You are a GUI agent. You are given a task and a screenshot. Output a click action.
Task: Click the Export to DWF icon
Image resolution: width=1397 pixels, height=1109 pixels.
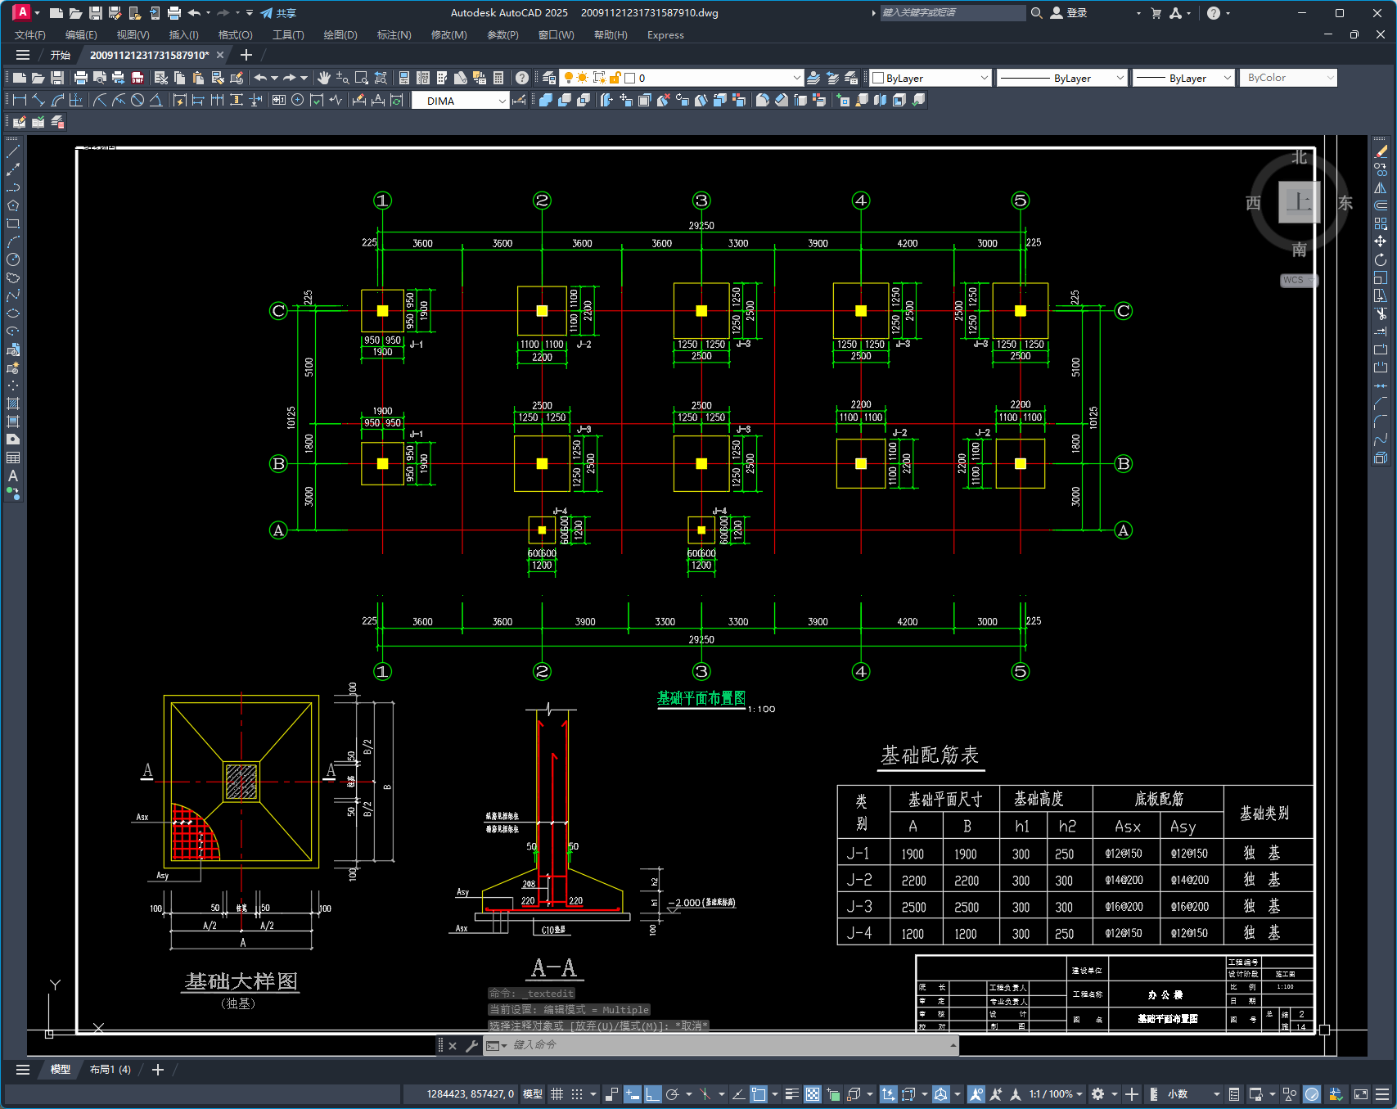(137, 78)
